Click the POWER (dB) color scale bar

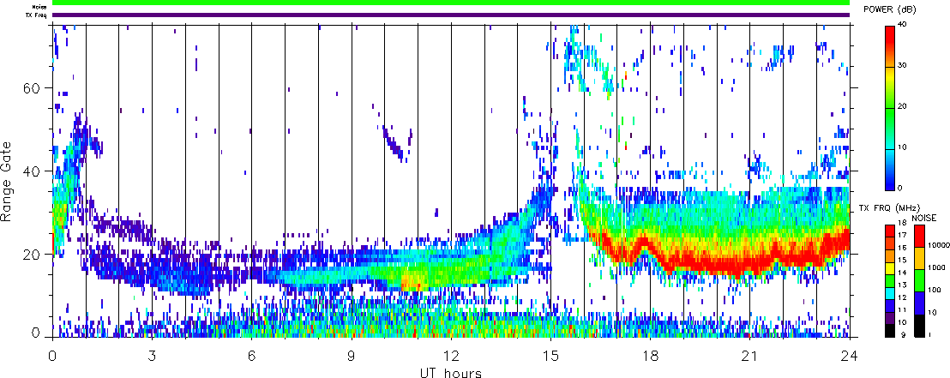pyautogui.click(x=889, y=109)
